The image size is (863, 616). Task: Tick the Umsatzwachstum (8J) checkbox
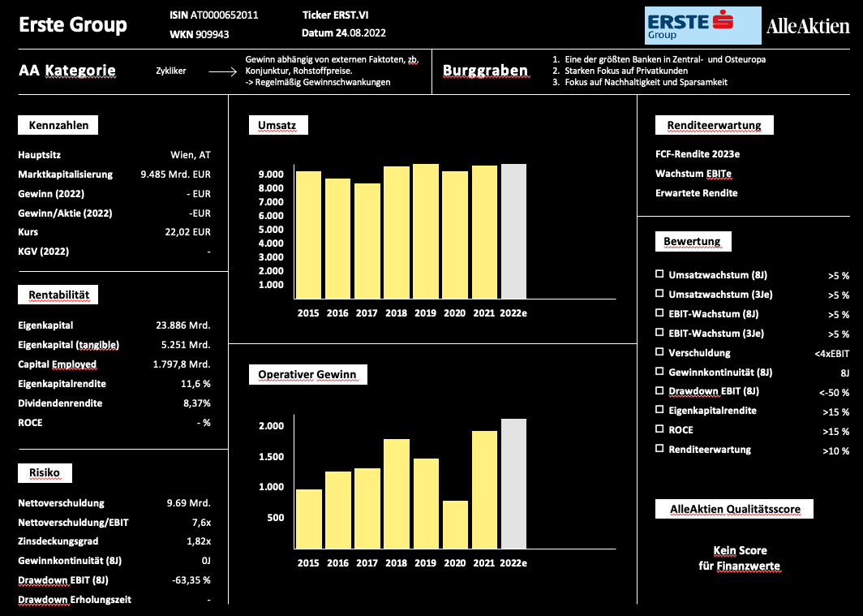coord(659,274)
